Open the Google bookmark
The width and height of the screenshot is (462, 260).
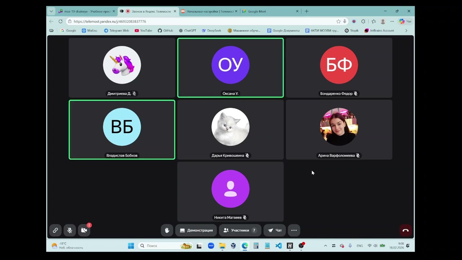tap(68, 31)
